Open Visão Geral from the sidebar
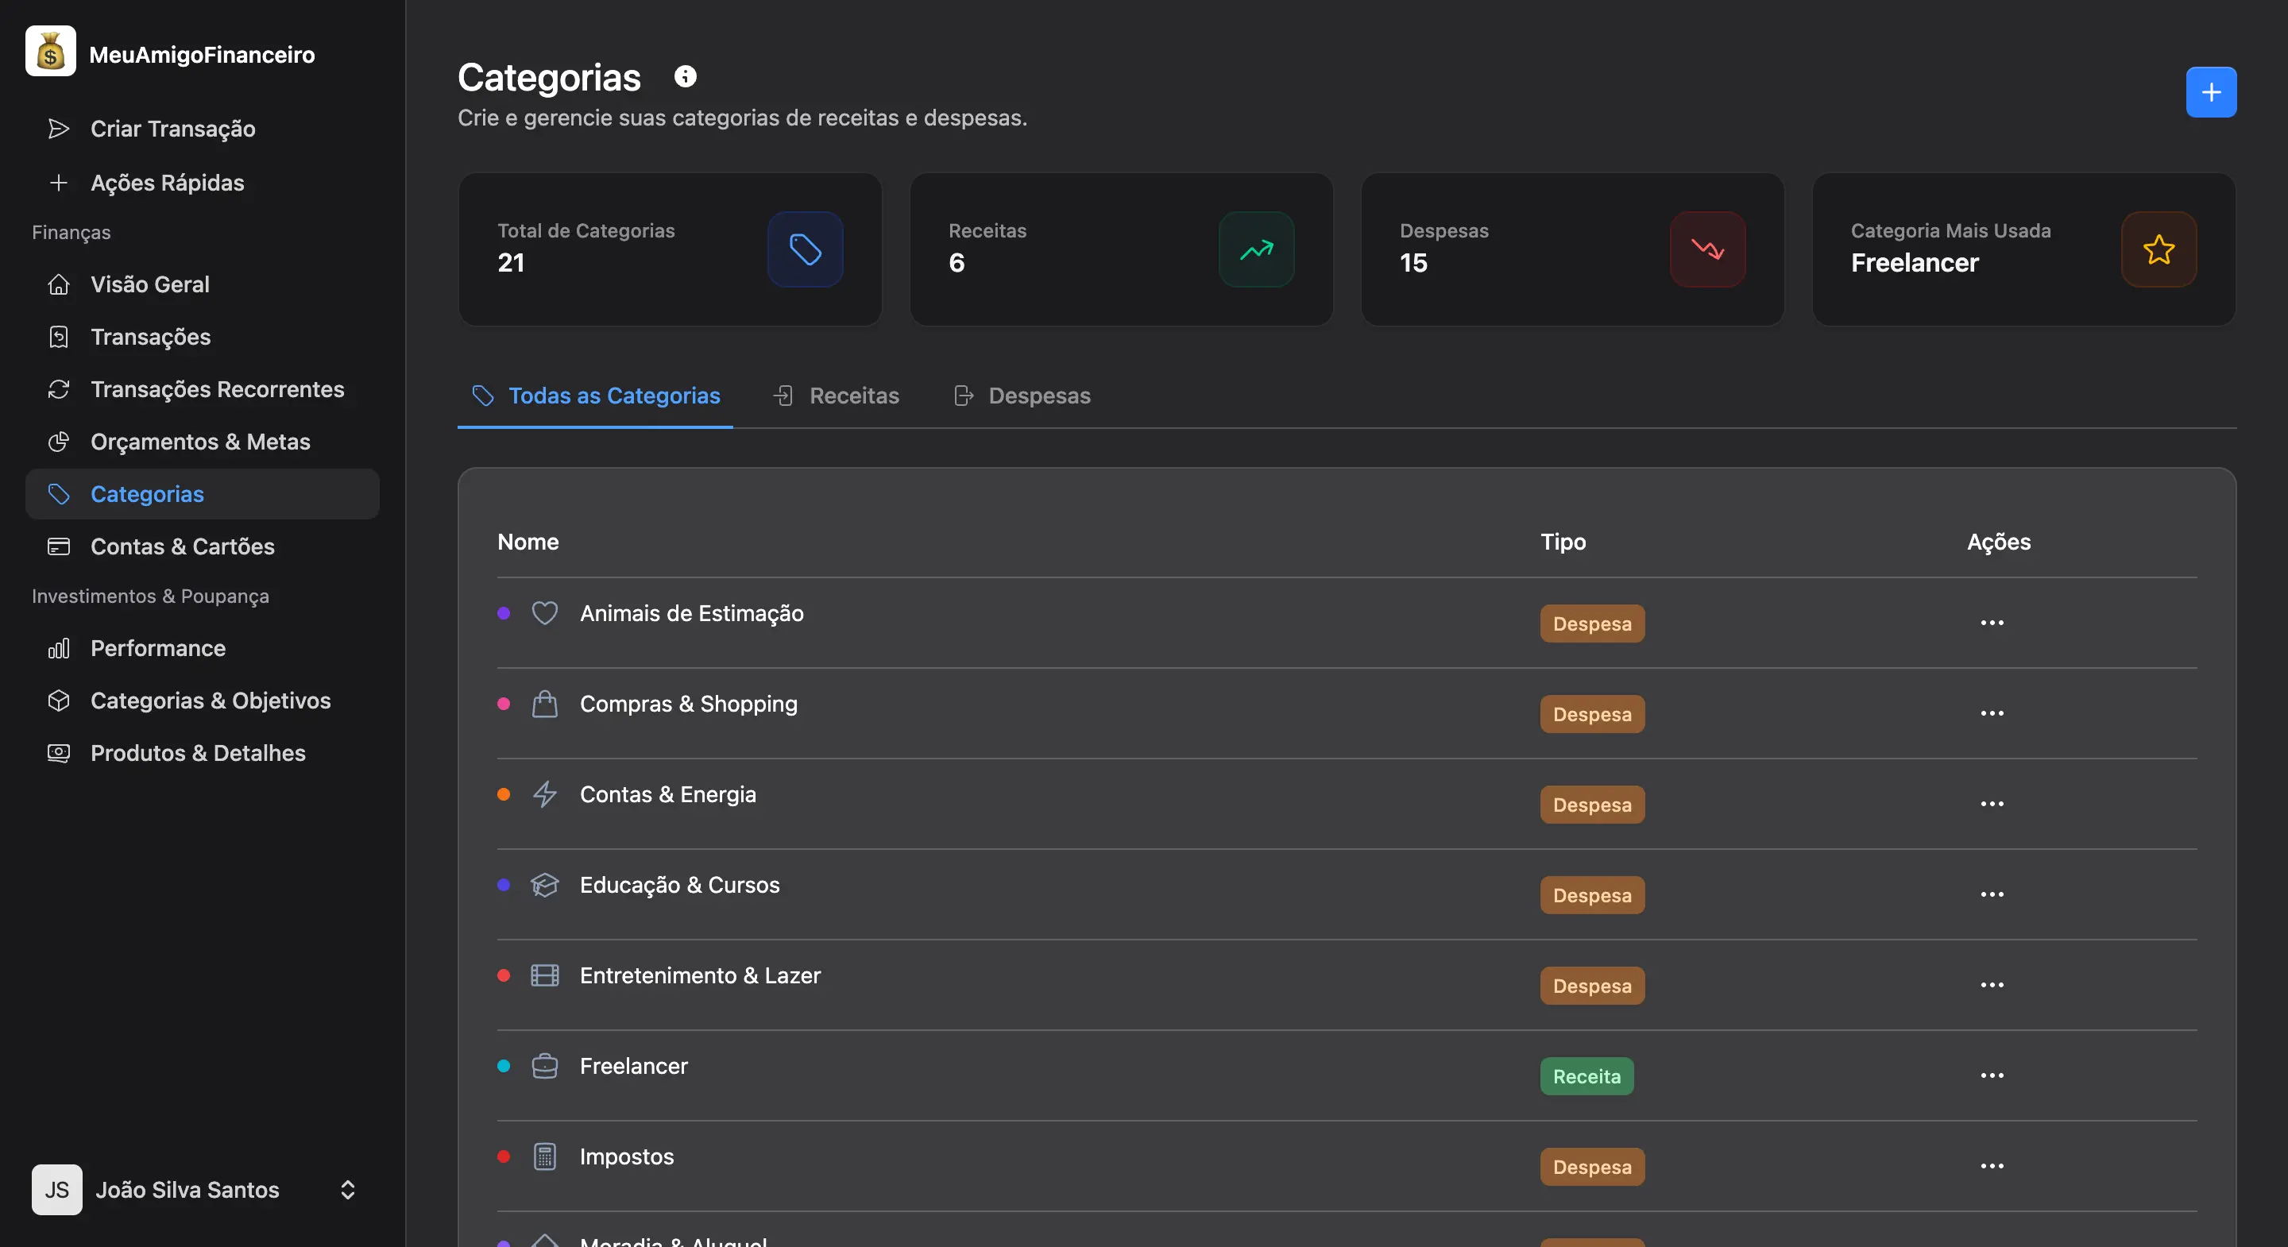This screenshot has height=1247, width=2288. point(149,284)
